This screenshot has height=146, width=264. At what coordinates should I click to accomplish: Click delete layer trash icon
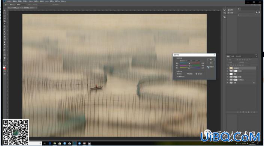coord(254,112)
